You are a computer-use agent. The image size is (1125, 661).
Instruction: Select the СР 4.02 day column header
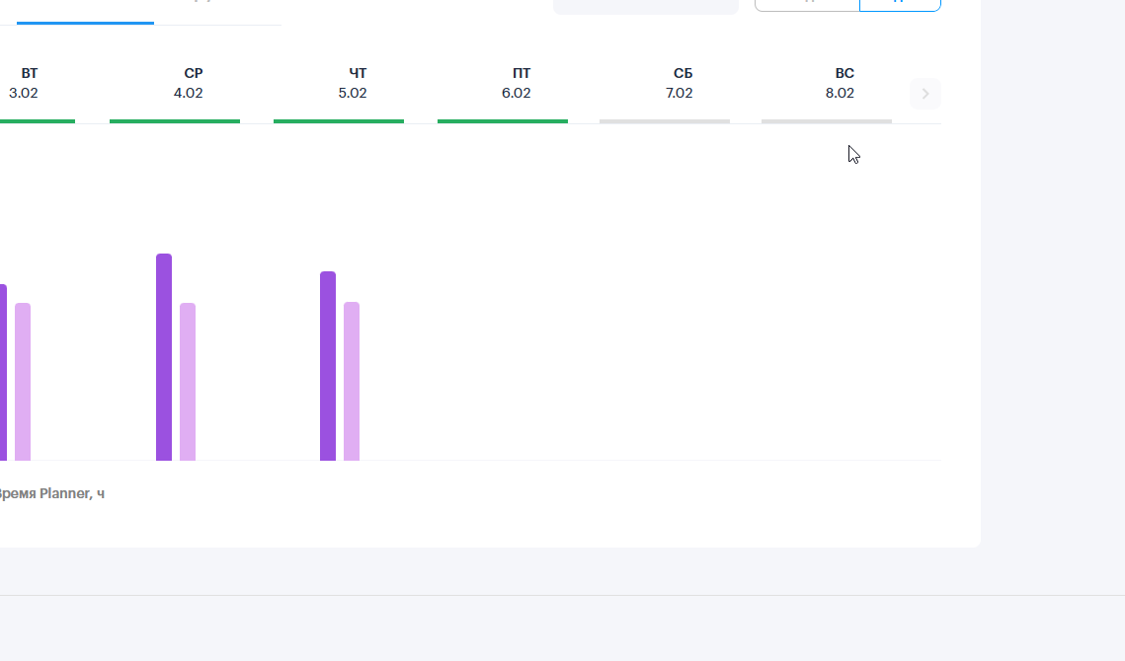pos(189,83)
